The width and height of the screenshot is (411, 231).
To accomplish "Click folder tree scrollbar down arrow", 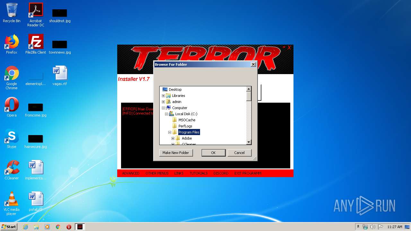I will (x=249, y=142).
